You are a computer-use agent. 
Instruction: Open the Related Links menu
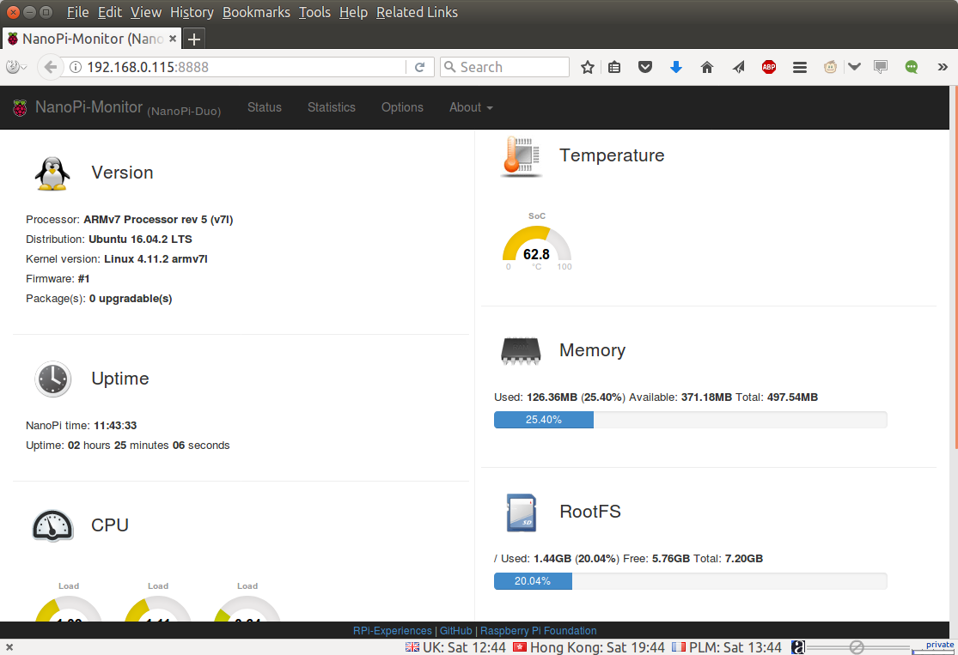[417, 12]
